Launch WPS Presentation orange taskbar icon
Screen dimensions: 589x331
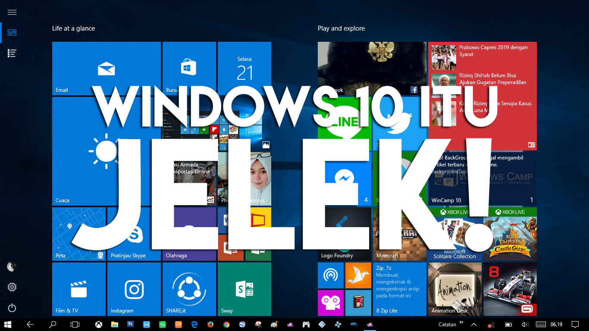pyautogui.click(x=179, y=325)
